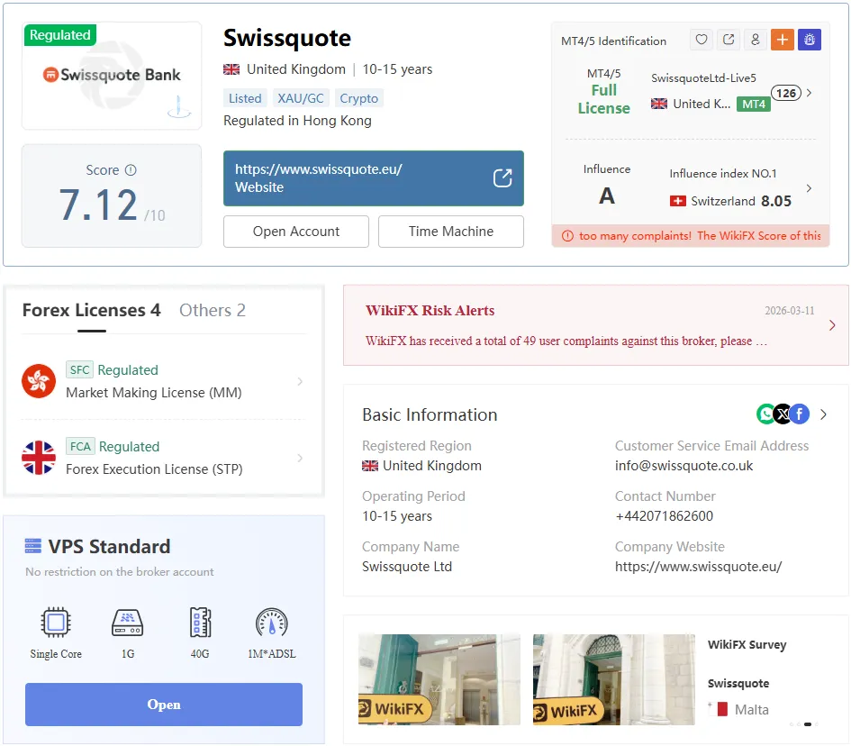This screenshot has height=746, width=851.
Task: Click the Switzerland flag in Influence section
Action: 677,202
